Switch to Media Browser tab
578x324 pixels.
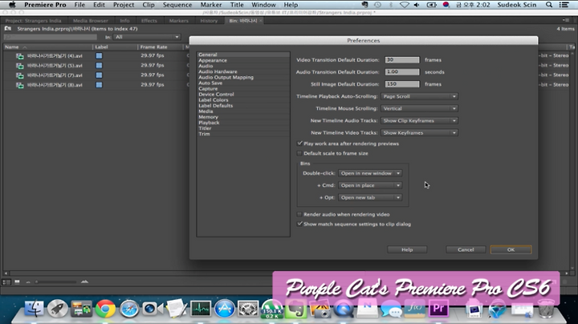click(x=90, y=21)
